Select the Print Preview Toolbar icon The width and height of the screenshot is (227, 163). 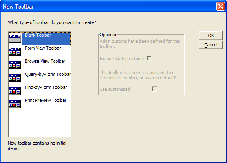(15, 104)
